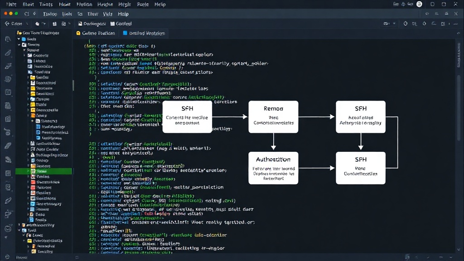Screen dimensions: 464x261
Task: Switch to the editor tab with the blue square icon
Action: pyautogui.click(x=144, y=33)
